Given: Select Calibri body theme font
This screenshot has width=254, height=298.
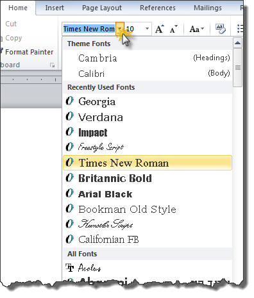Looking at the screenshot, I should [x=148, y=74].
